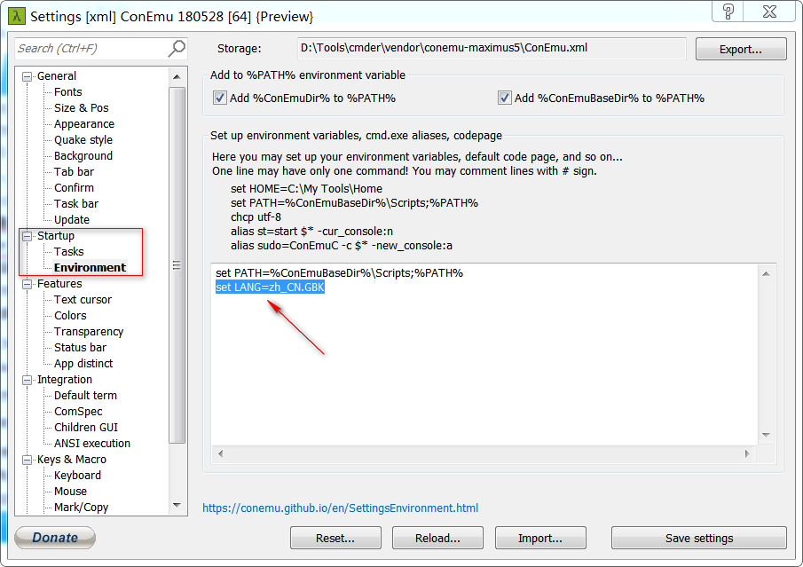Click the Export... button

click(x=741, y=49)
